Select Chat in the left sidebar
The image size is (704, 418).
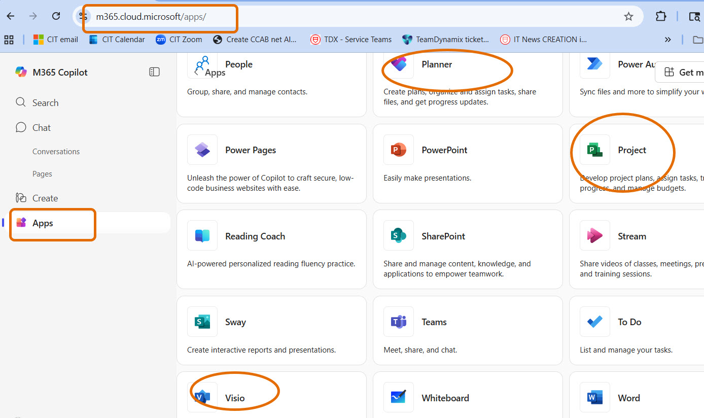coord(41,128)
